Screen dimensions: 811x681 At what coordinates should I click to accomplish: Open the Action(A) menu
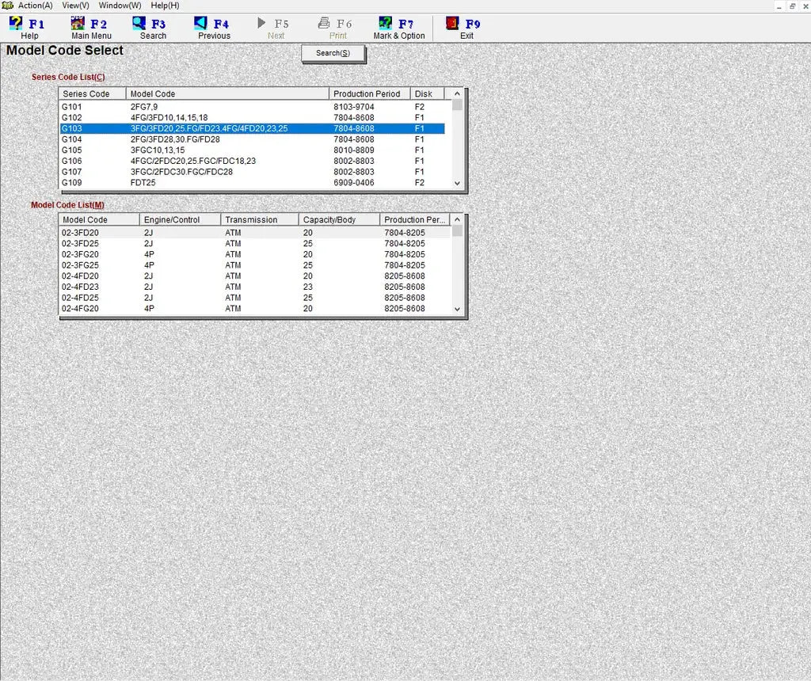point(35,6)
